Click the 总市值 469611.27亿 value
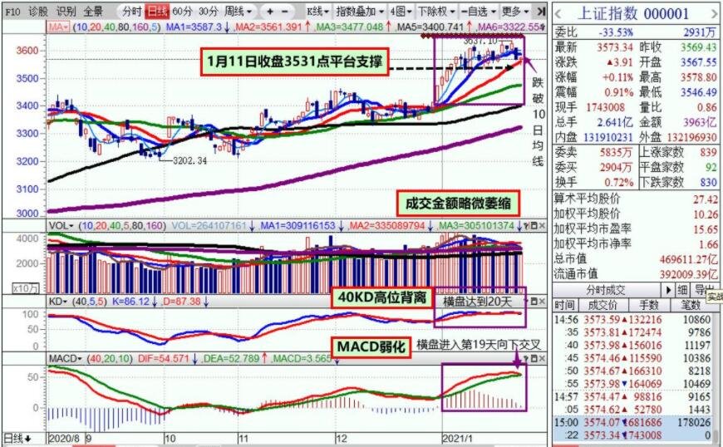 [688, 259]
